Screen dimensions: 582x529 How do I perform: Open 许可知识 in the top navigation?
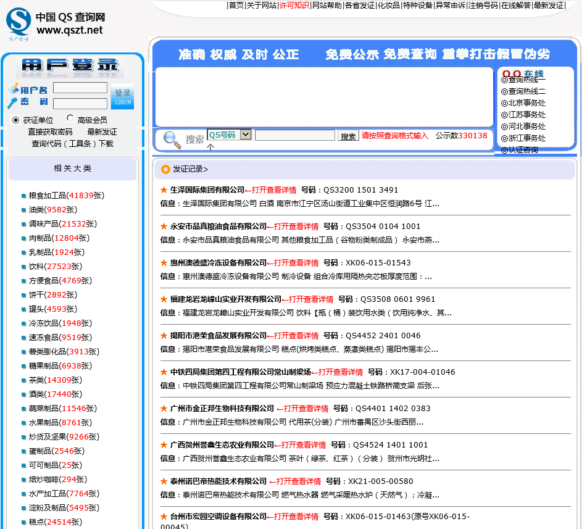click(294, 6)
